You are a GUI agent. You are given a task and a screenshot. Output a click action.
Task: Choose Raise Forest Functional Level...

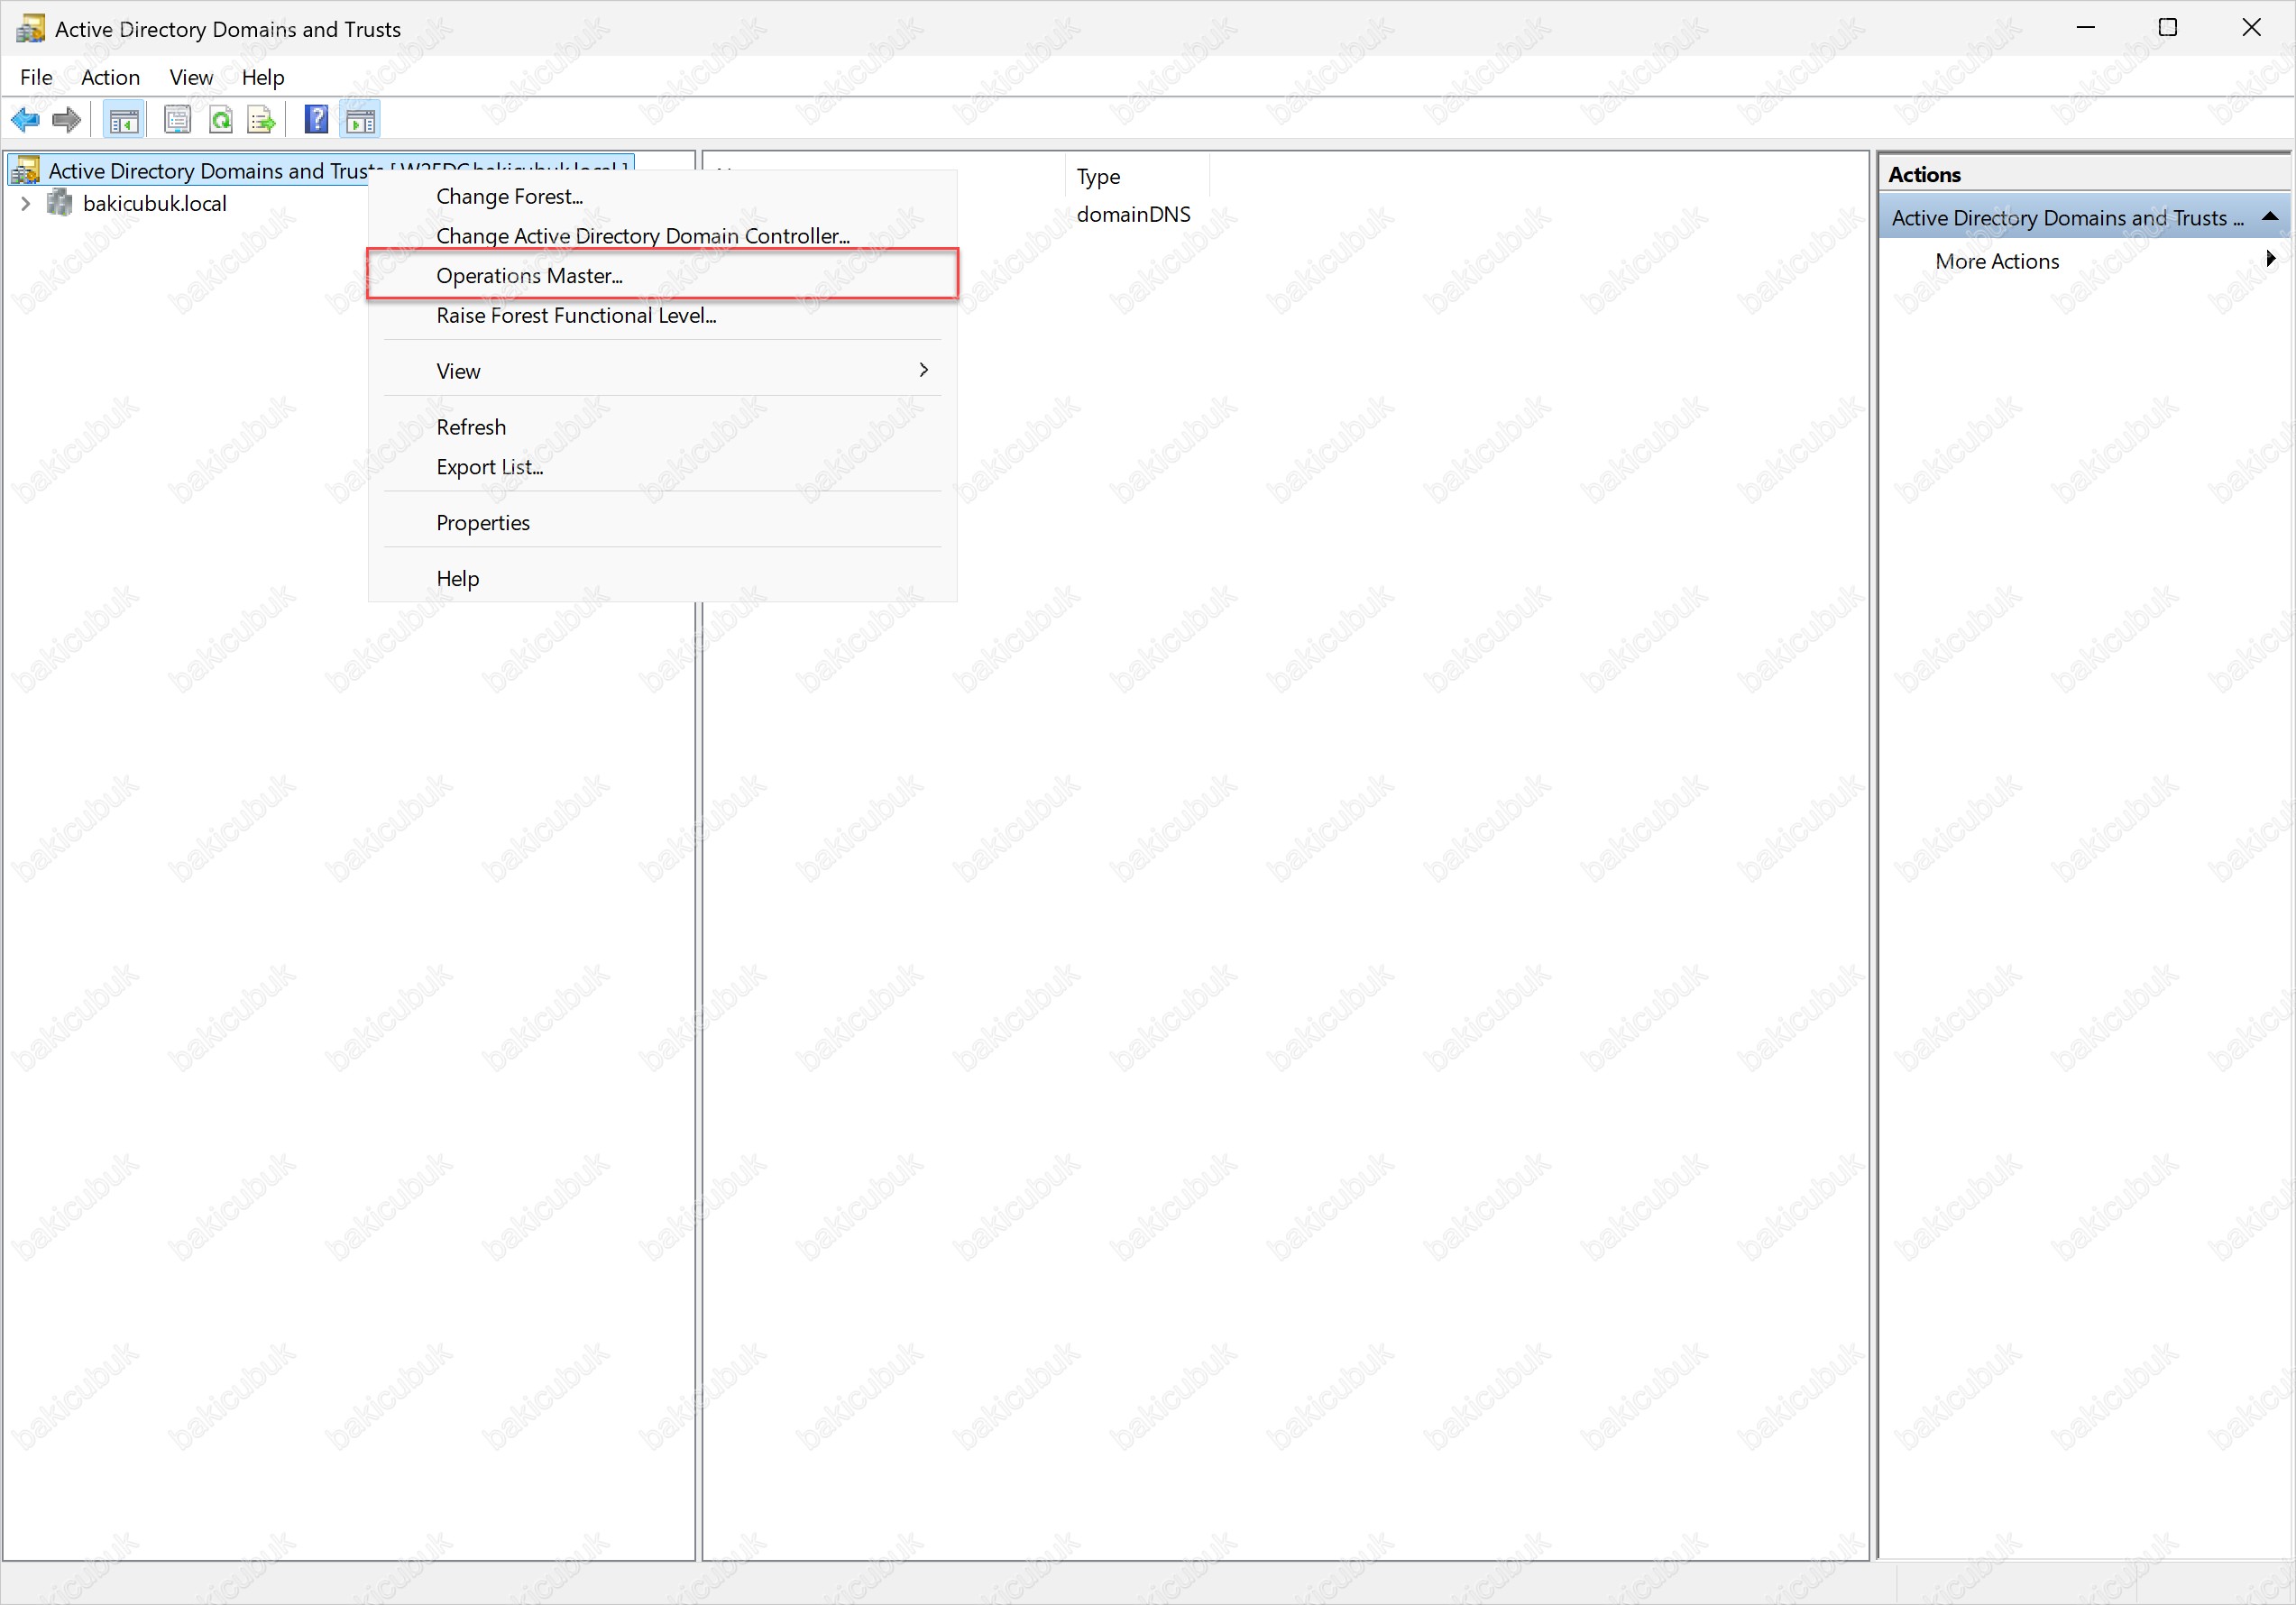662,315
